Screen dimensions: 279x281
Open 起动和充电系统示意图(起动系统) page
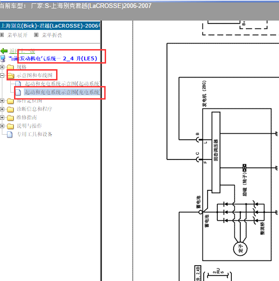tap(62, 84)
